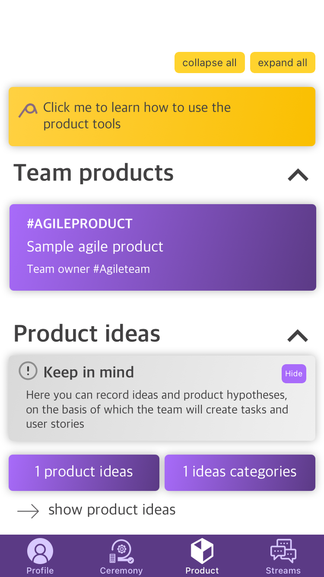Click the learn how to use product tools banner

162,116
